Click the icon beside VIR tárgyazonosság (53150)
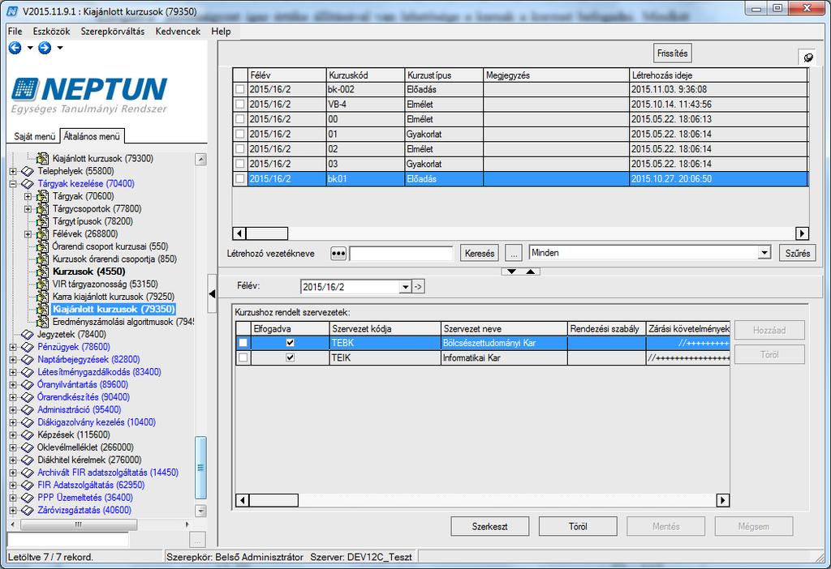This screenshot has height=569, width=831. (x=43, y=284)
